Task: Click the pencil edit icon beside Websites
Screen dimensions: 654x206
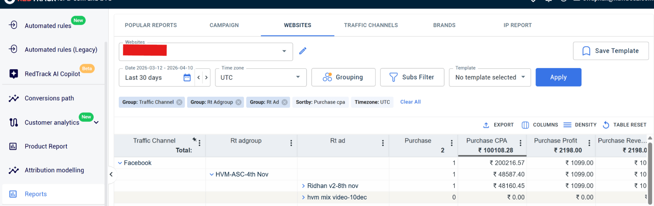Action: [303, 51]
